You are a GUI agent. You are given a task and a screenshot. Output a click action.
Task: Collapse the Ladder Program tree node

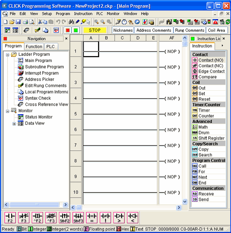(x=8, y=55)
